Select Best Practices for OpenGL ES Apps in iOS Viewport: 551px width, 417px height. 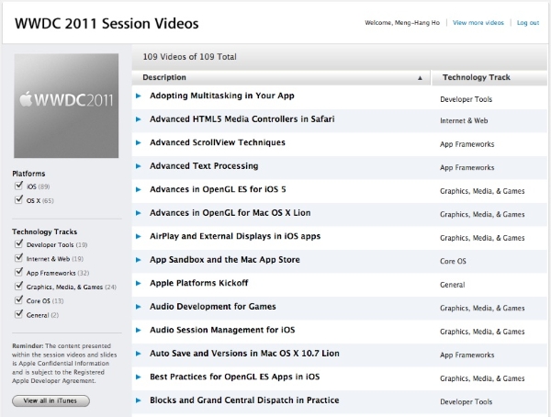point(235,377)
